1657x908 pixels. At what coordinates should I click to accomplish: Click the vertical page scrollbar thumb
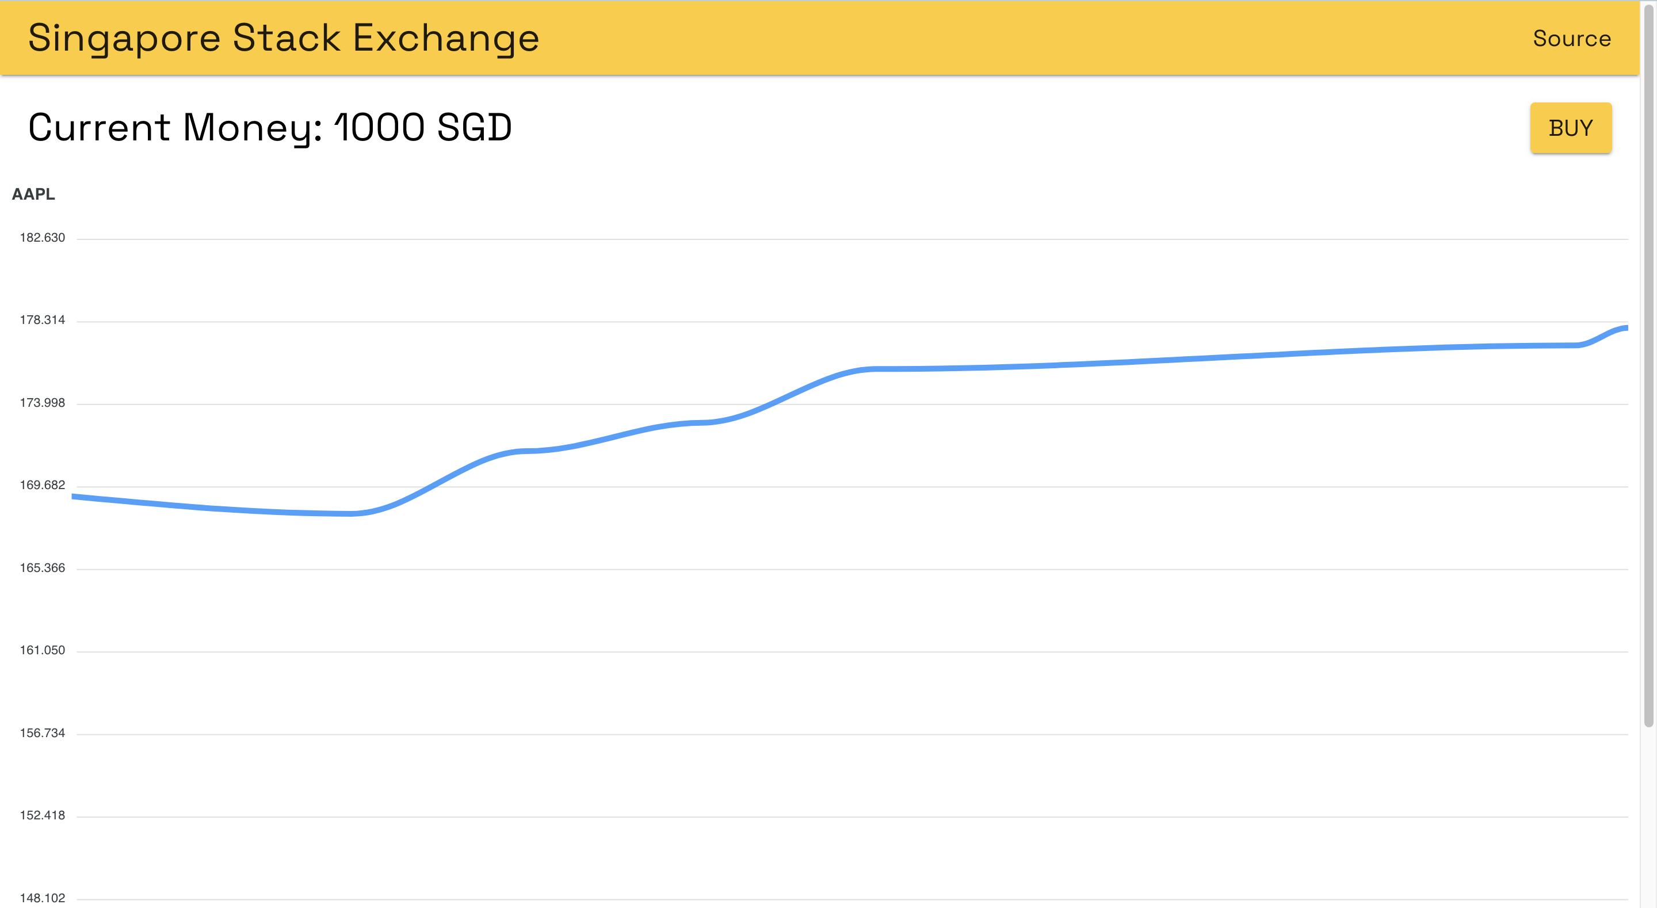click(1648, 367)
